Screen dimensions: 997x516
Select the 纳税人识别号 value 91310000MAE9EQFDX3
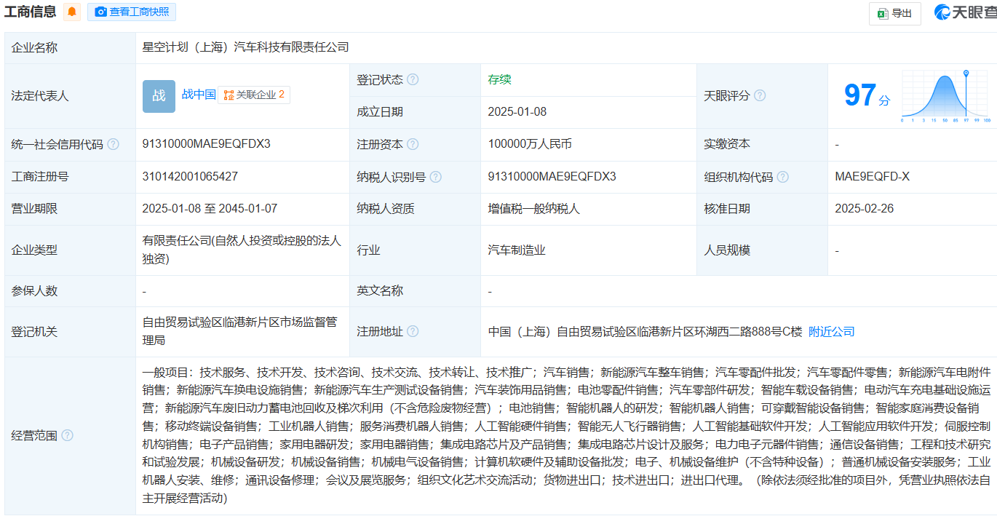tap(552, 177)
